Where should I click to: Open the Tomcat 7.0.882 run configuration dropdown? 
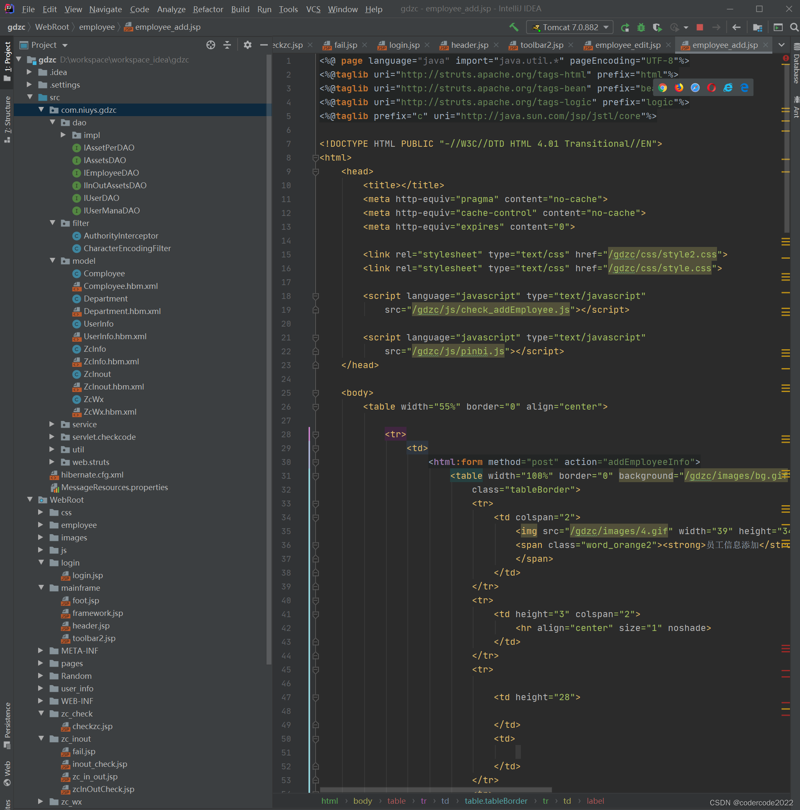(570, 27)
